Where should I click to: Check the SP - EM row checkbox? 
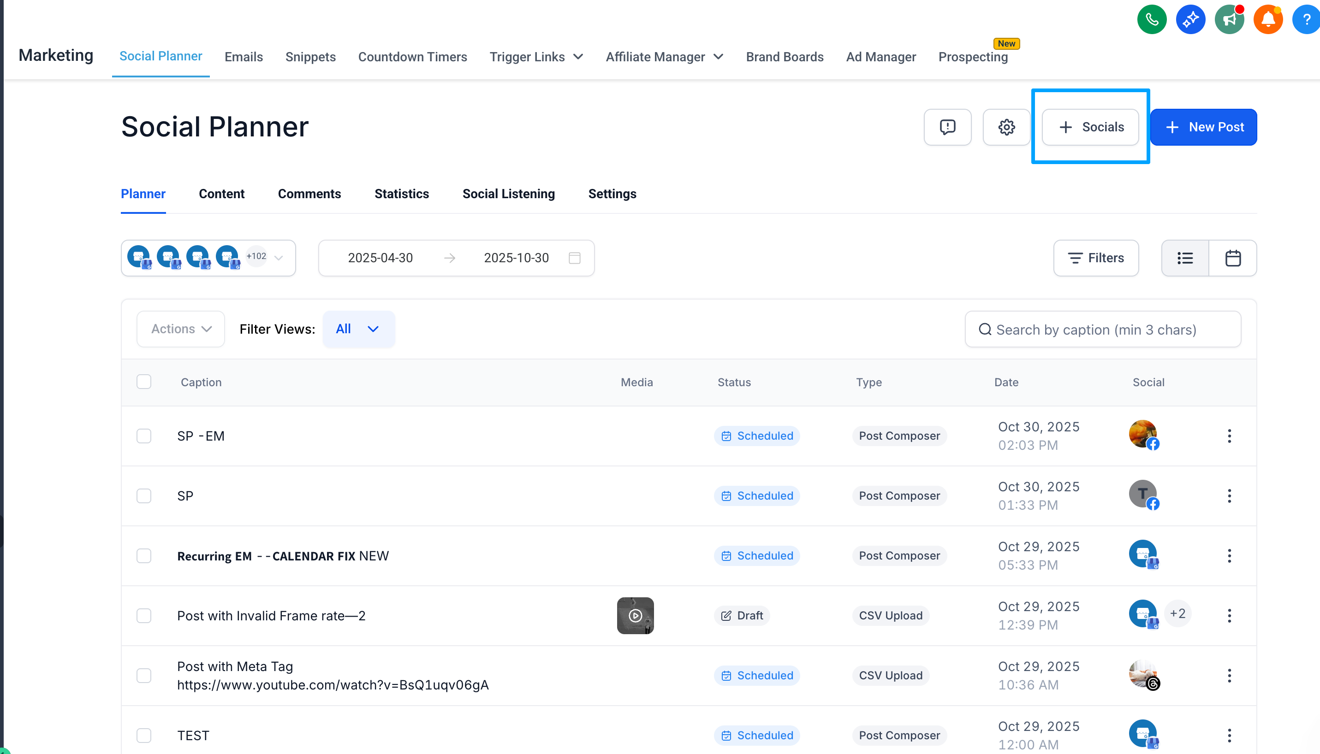click(143, 436)
